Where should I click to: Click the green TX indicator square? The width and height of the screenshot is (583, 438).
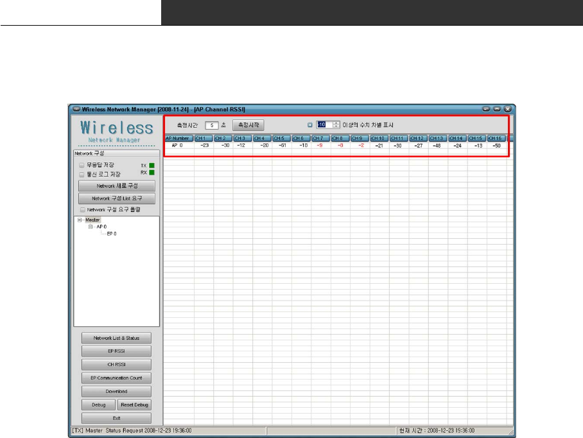pos(152,166)
